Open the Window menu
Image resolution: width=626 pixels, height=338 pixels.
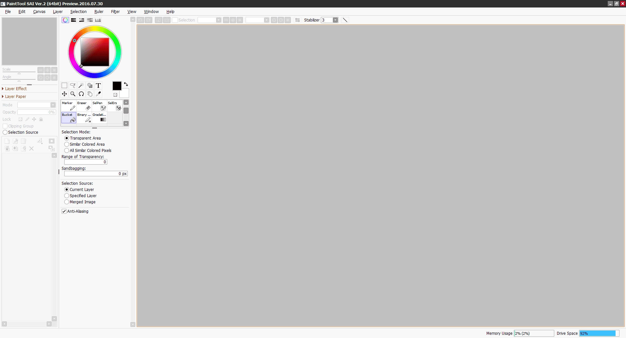tap(151, 12)
